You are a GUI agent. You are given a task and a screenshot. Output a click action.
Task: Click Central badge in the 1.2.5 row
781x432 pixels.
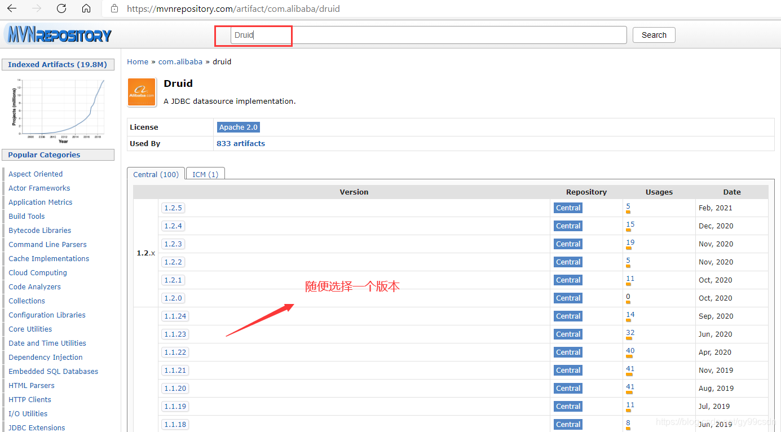pos(568,208)
